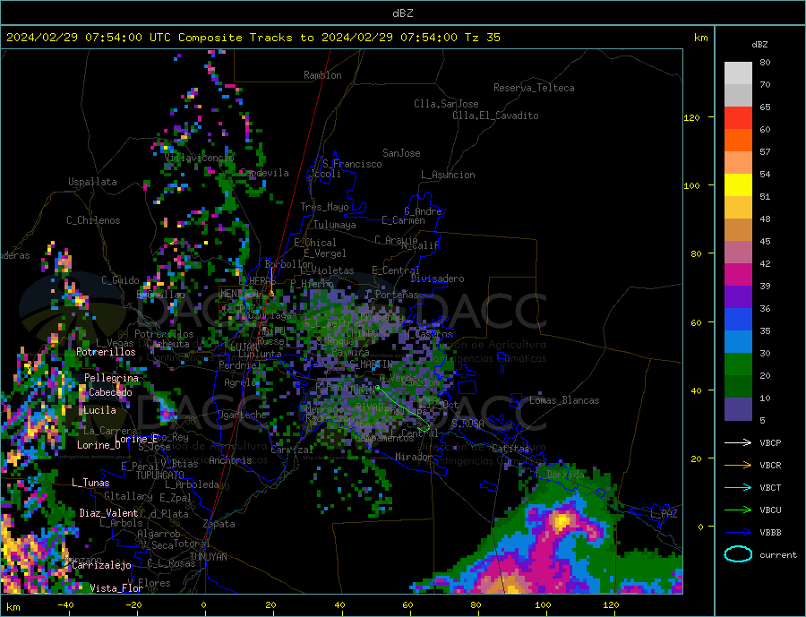Screen dimensions: 806x617
Task: Click the VBCU legend label
Action: coord(770,510)
